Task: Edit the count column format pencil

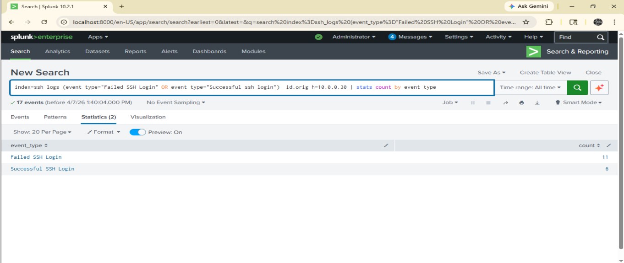Action: [x=608, y=145]
